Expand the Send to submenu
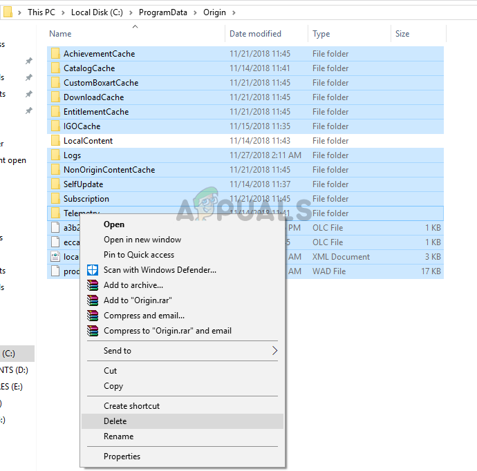This screenshot has height=471, width=477. point(183,351)
